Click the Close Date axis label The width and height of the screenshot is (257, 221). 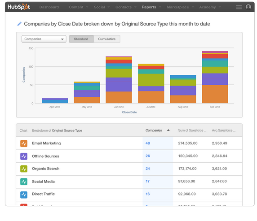pos(129,112)
